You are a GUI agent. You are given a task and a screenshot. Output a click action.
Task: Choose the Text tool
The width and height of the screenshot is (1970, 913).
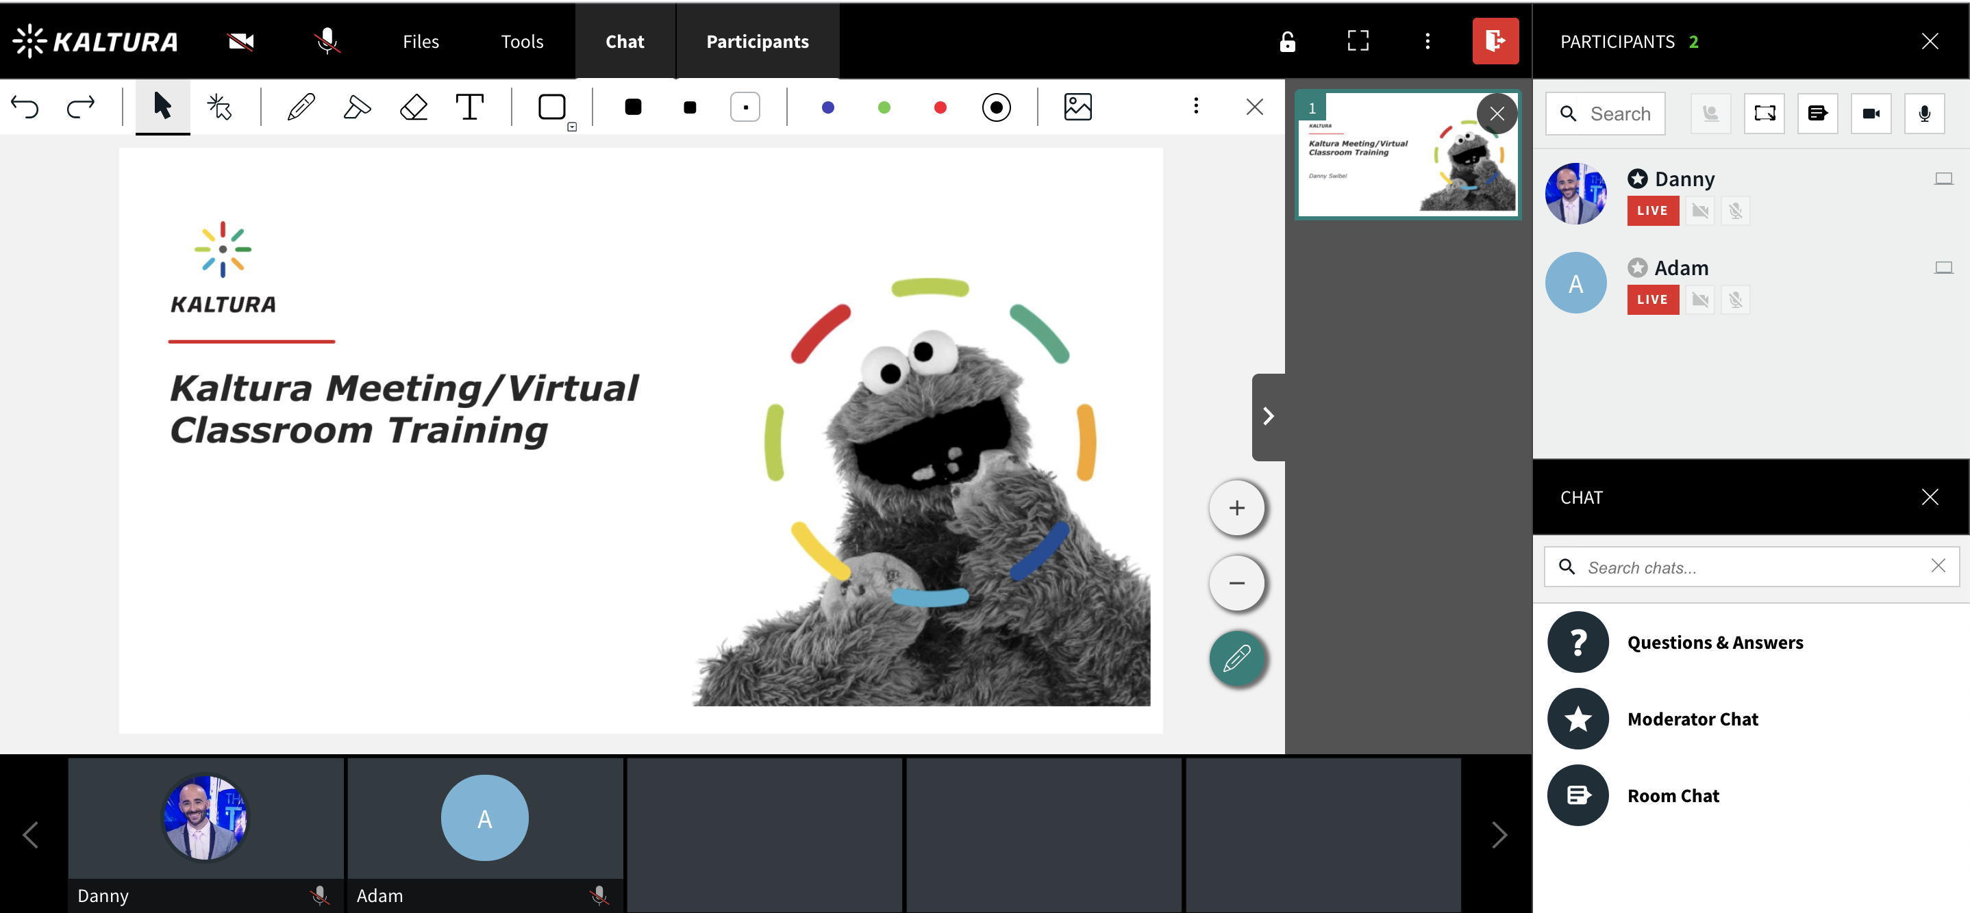tap(470, 107)
